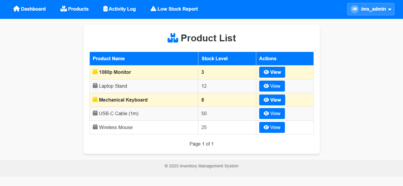Expand the ims_admin dropdown caret
403x186 pixels.
coord(390,9)
